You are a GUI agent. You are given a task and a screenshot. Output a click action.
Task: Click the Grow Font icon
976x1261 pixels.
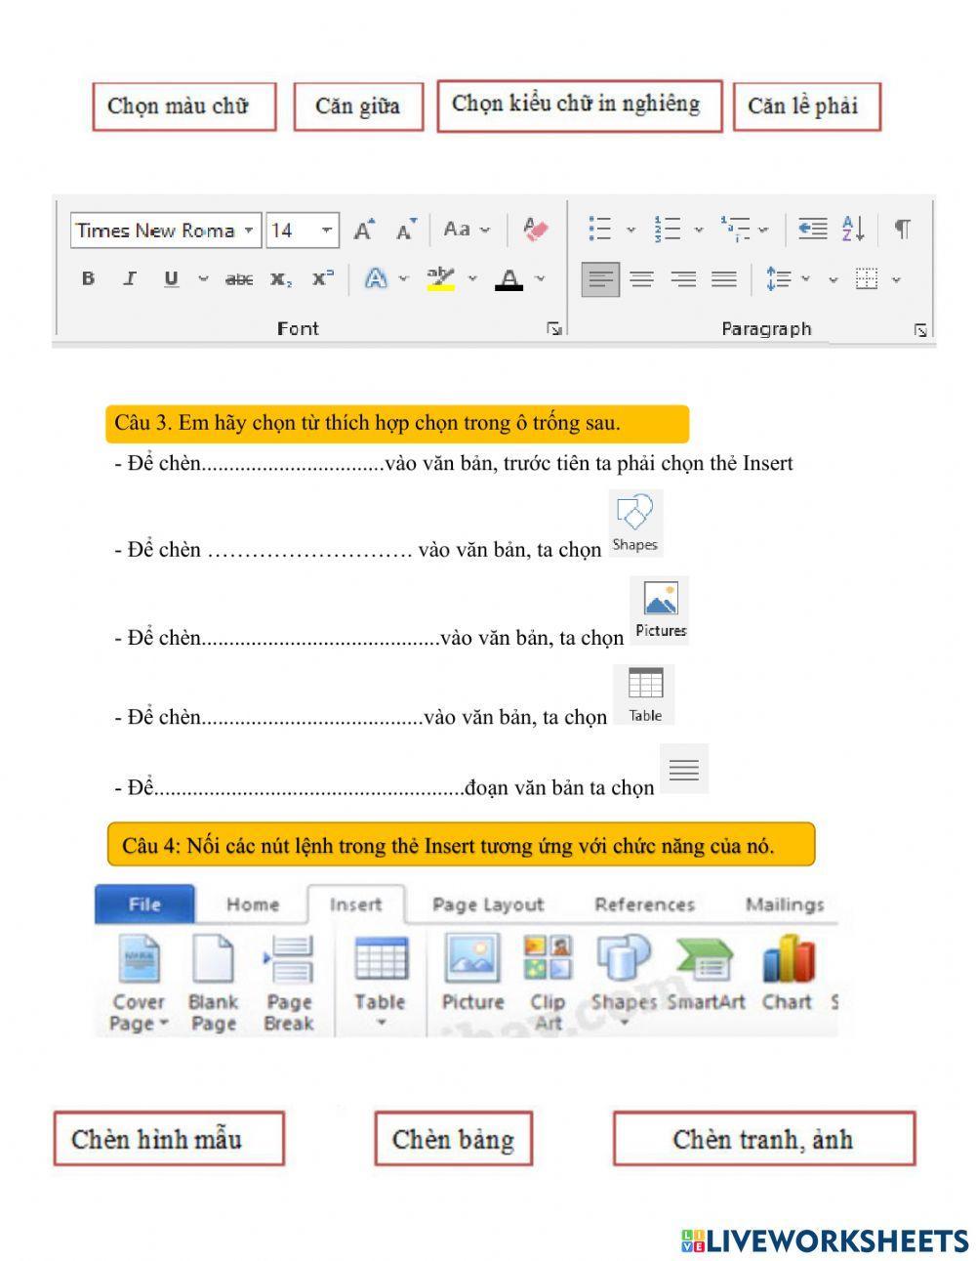coord(363,231)
